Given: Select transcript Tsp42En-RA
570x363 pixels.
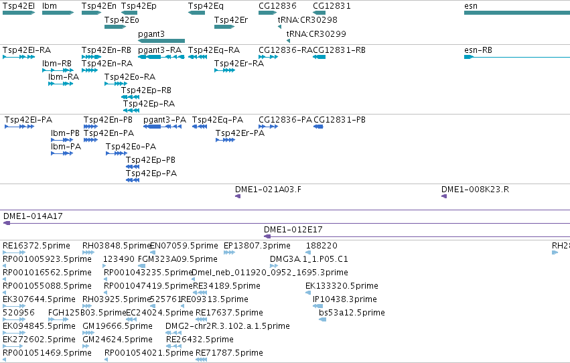Looking at the screenshot, I should point(90,70).
